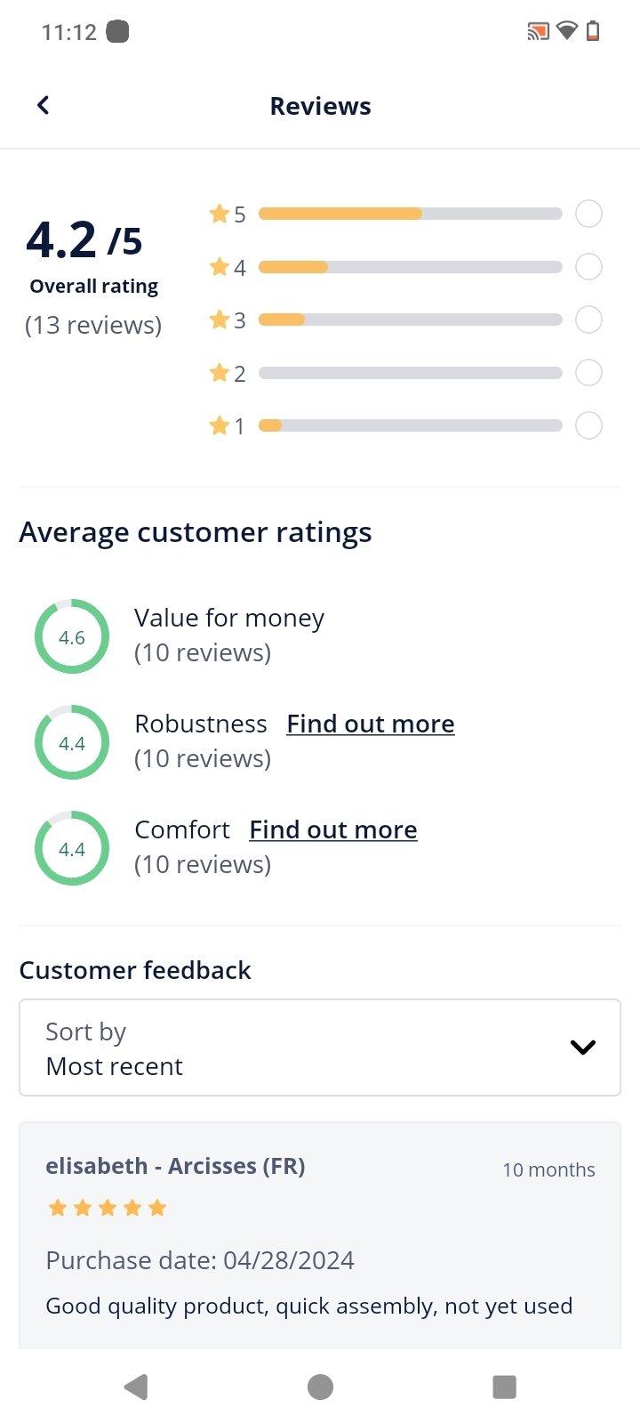Select the 2-star filter radio button
The width and height of the screenshot is (640, 1424).
588,373
